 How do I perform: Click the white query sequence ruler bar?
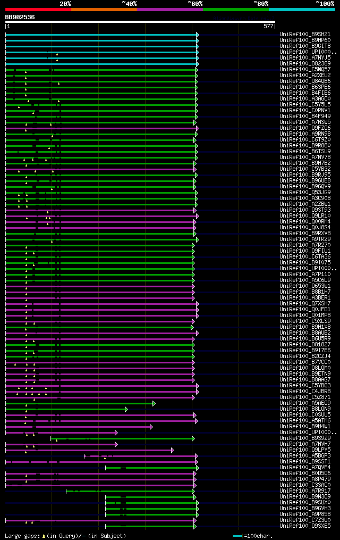pos(140,22)
